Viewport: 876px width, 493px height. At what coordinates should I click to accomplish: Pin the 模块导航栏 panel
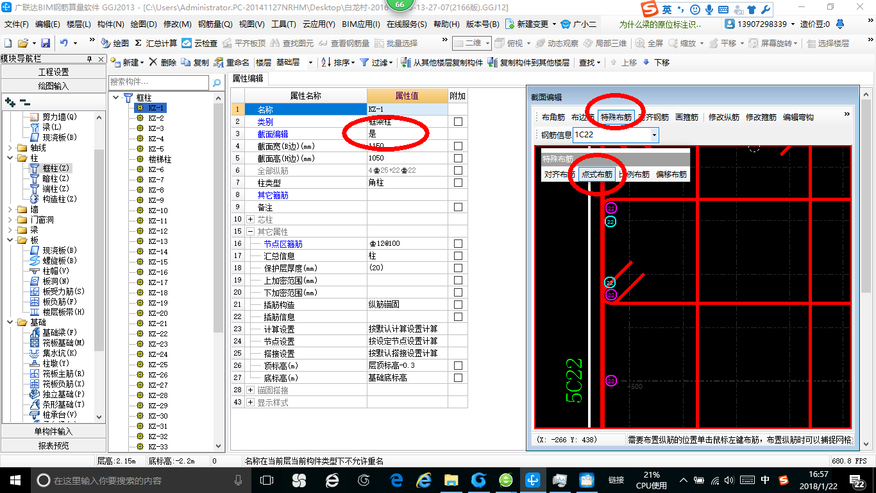[x=89, y=58]
